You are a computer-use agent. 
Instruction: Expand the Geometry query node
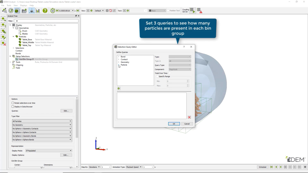click(x=119, y=62)
